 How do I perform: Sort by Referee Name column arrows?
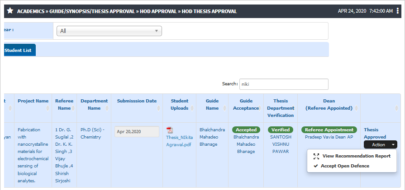[x=73, y=108]
